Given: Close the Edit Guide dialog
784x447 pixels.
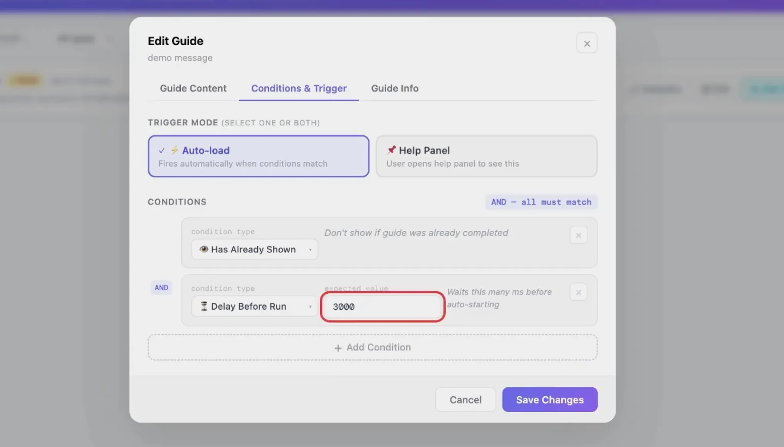Looking at the screenshot, I should tap(587, 43).
